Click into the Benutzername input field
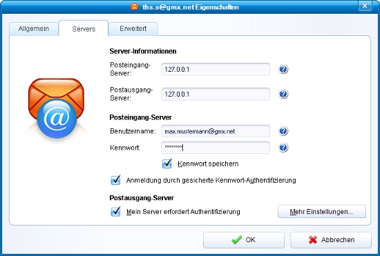Image resolution: width=380 pixels, height=256 pixels. (x=216, y=131)
